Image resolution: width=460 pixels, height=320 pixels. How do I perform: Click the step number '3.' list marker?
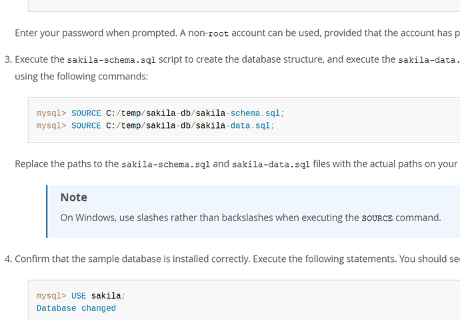[8, 59]
